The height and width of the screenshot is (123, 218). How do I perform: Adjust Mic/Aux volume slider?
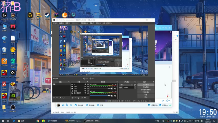point(100,88)
